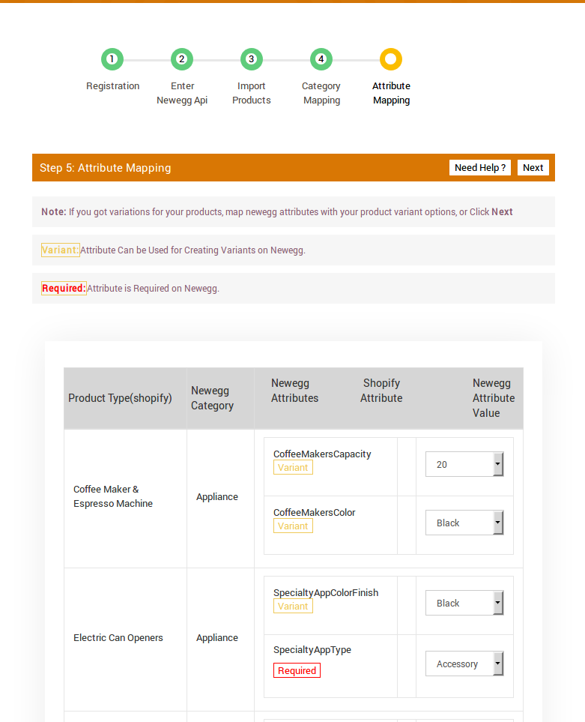Click step 3 Import Products circle

pyautogui.click(x=252, y=59)
